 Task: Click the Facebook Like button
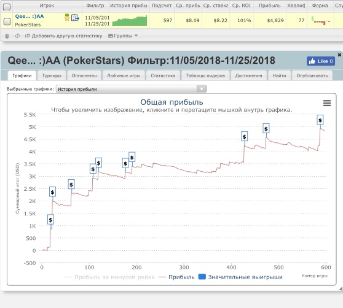click(x=321, y=61)
